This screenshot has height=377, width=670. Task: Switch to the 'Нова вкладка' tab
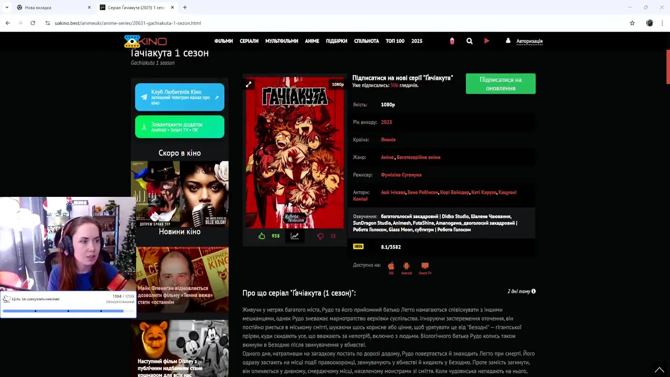54,7
